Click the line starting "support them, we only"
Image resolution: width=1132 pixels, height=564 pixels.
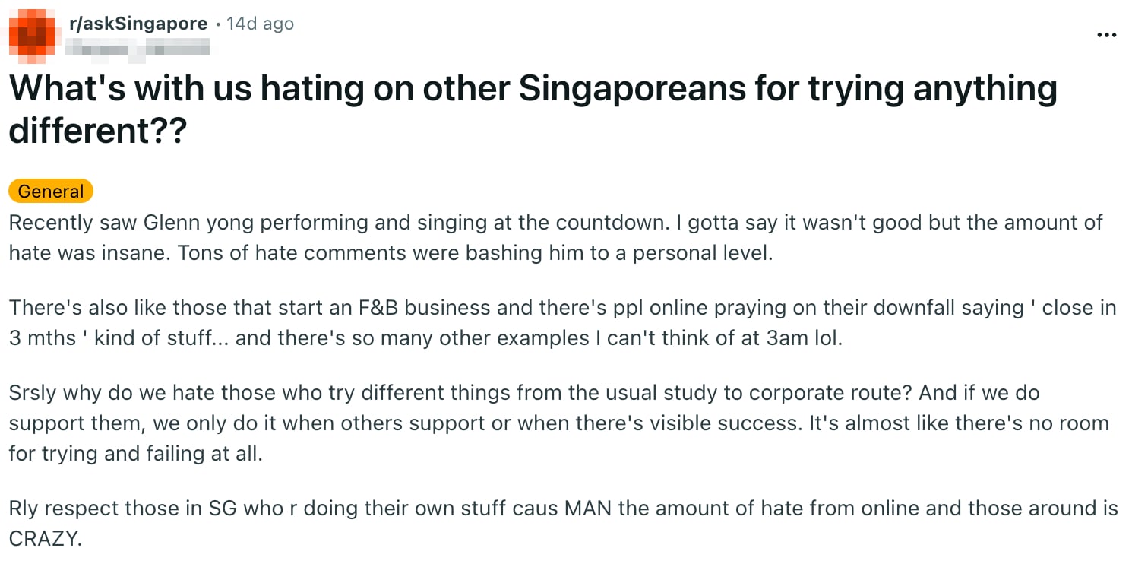[558, 423]
